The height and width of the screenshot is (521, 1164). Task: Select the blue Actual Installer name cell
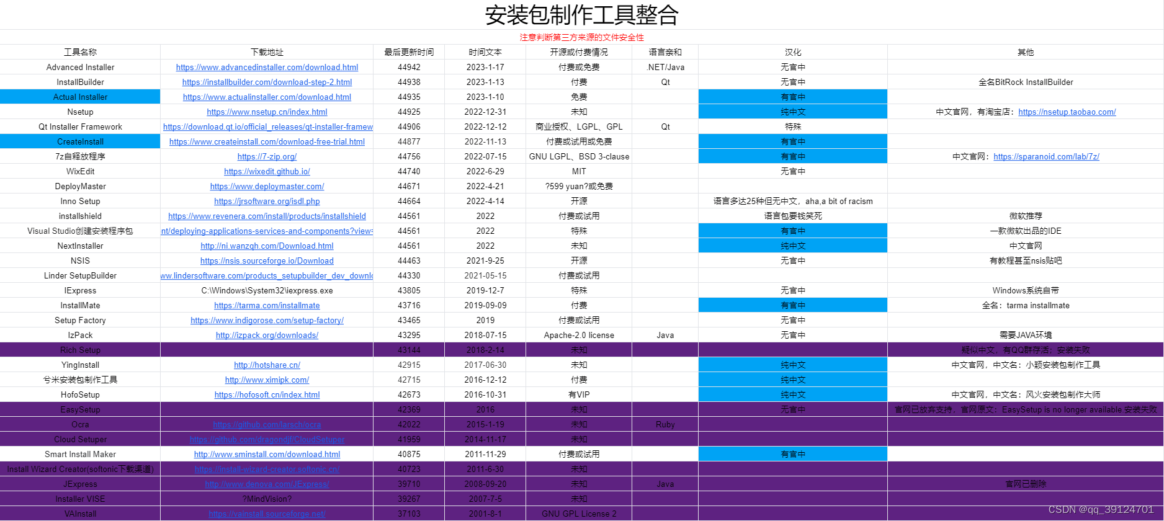coord(80,97)
